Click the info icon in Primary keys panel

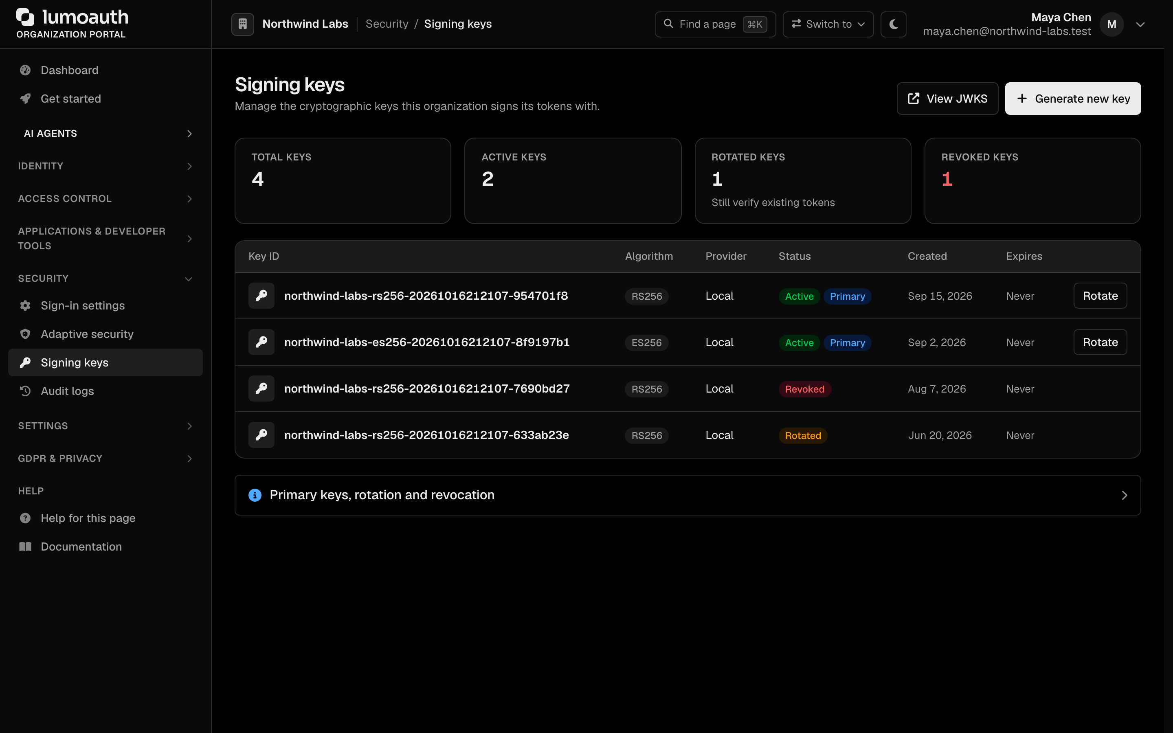coord(255,495)
